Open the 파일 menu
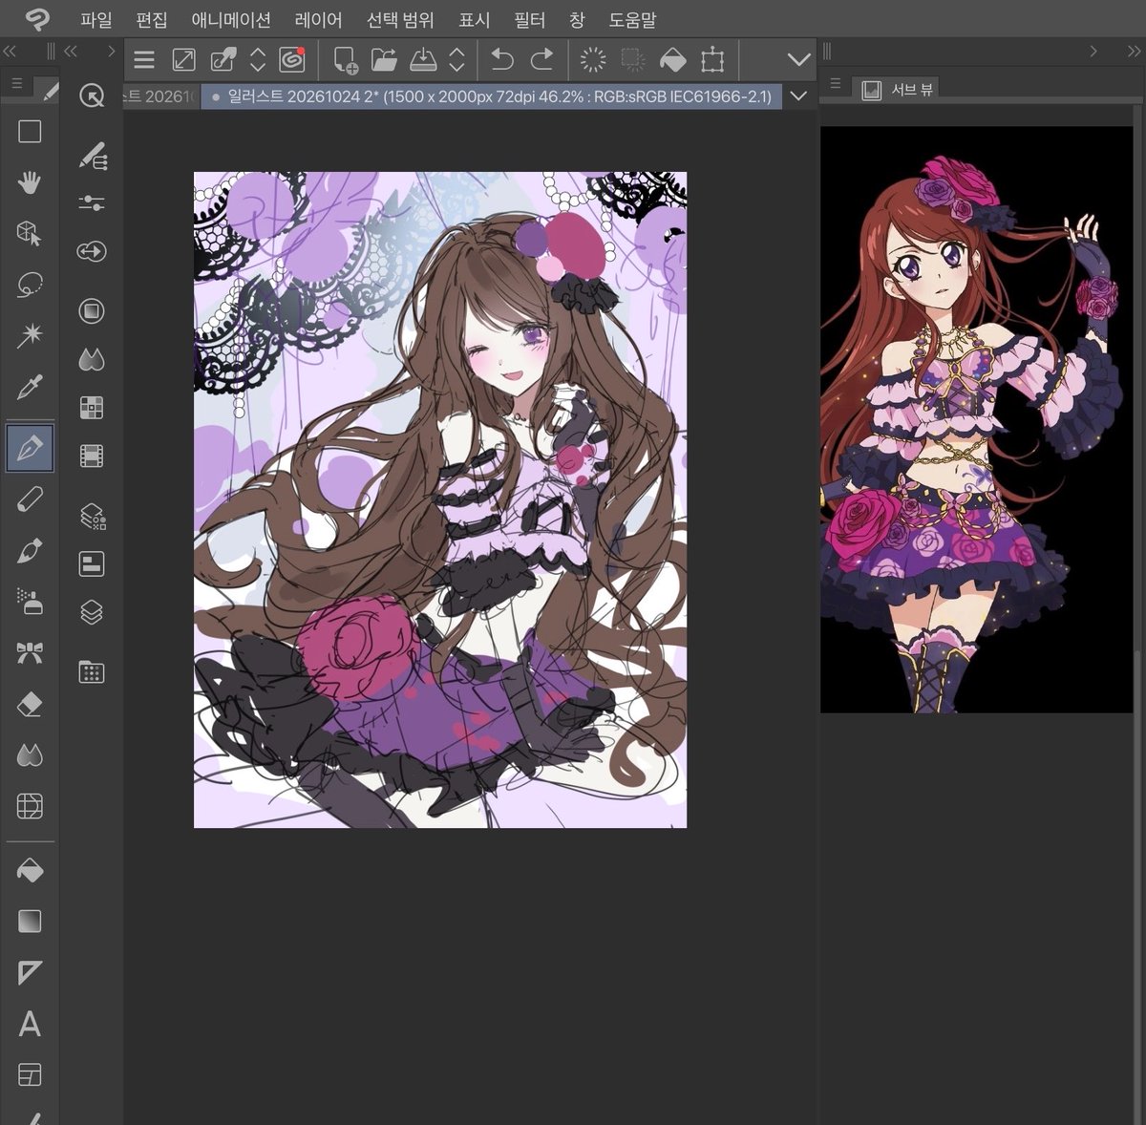This screenshot has height=1125, width=1146. click(96, 19)
